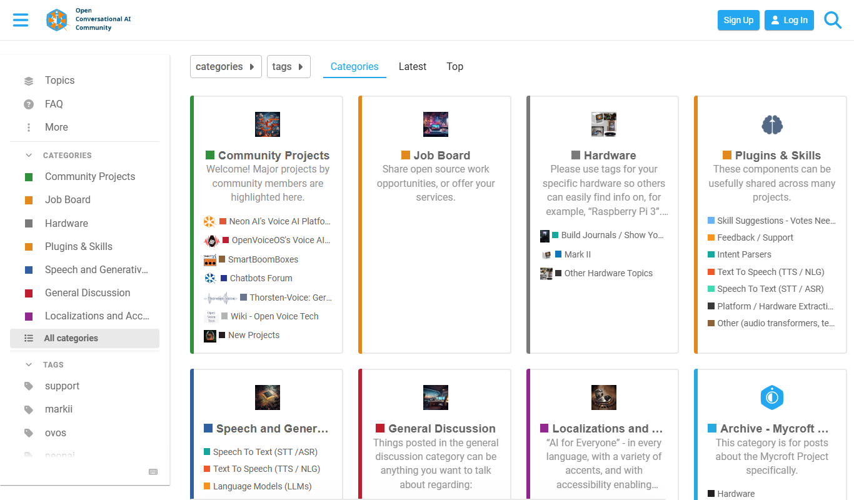The width and height of the screenshot is (854, 500).
Task: Select All categories in the sidebar
Action: (x=84, y=338)
